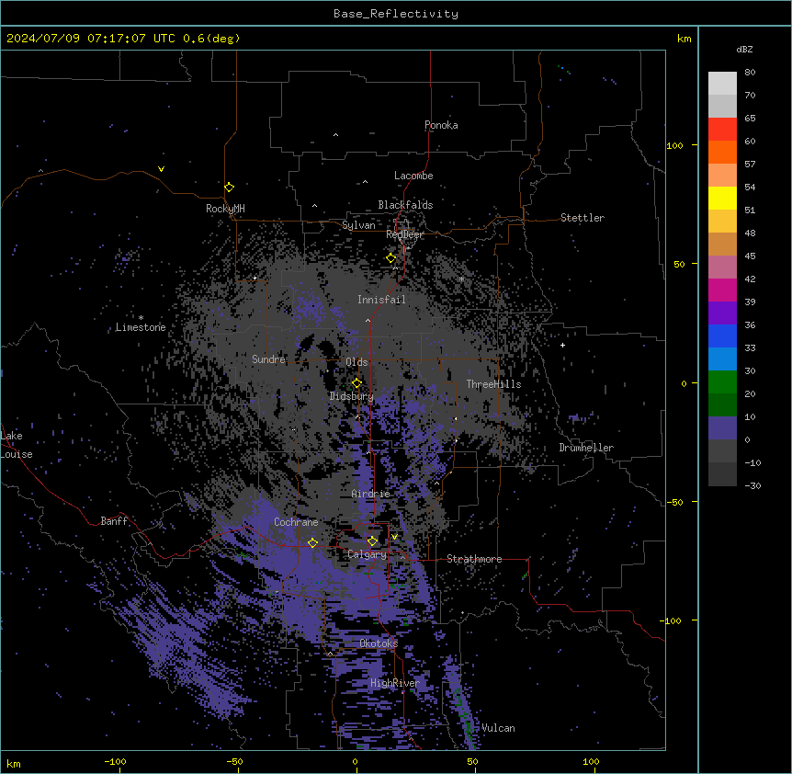The width and height of the screenshot is (792, 774).
Task: Click the Okotoks town label
Action: pyautogui.click(x=379, y=643)
